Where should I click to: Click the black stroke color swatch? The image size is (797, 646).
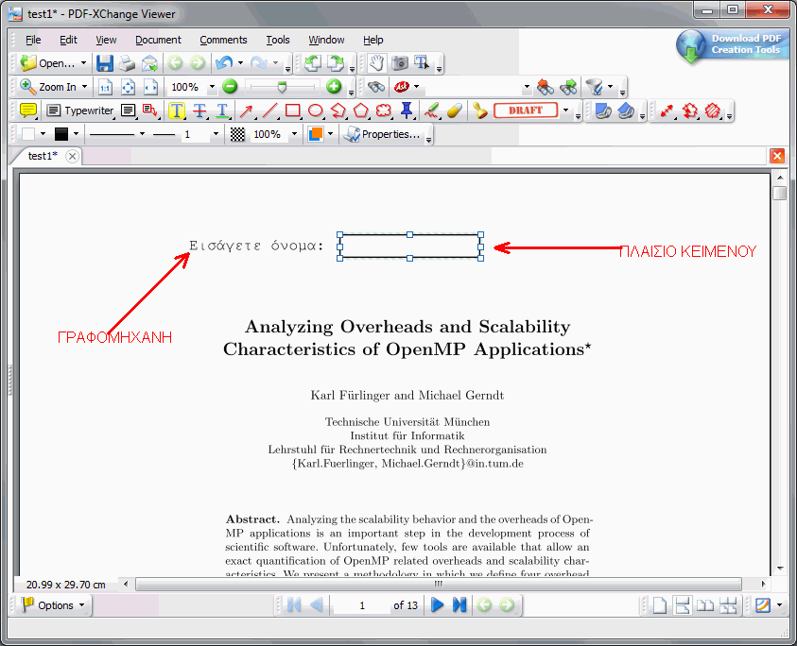click(x=61, y=134)
